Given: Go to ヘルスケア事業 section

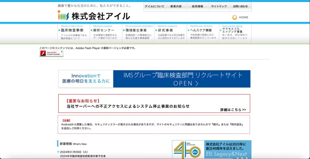Looking at the screenshot, I should [x=201, y=30].
